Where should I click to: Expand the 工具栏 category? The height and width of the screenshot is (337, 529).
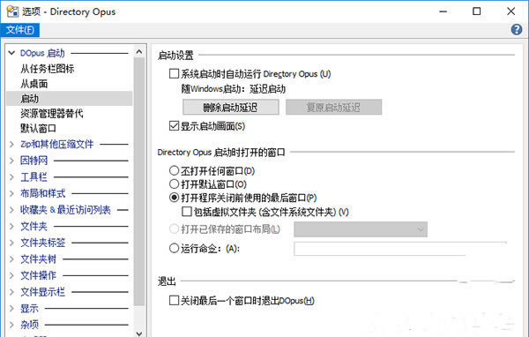11,177
